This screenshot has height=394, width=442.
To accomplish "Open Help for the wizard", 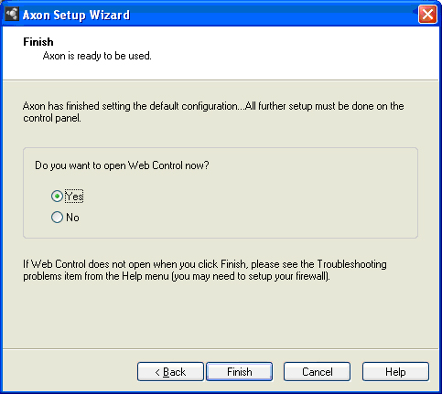I will [x=395, y=372].
